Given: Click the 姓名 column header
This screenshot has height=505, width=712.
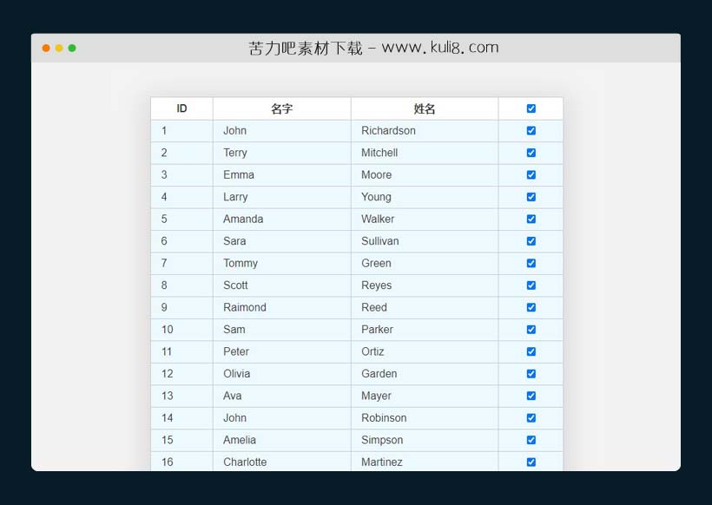Looking at the screenshot, I should (x=424, y=108).
